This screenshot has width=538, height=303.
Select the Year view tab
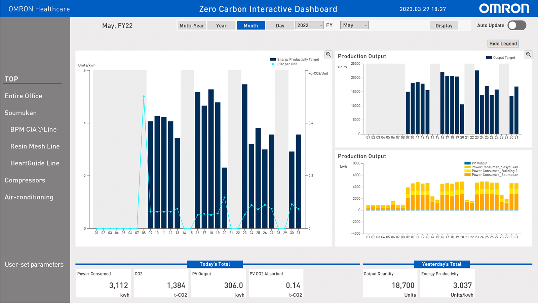[x=221, y=26]
